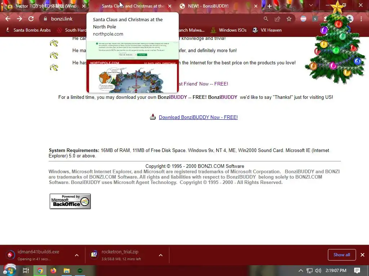
Task: Go back to the previous page
Action: tap(8, 19)
